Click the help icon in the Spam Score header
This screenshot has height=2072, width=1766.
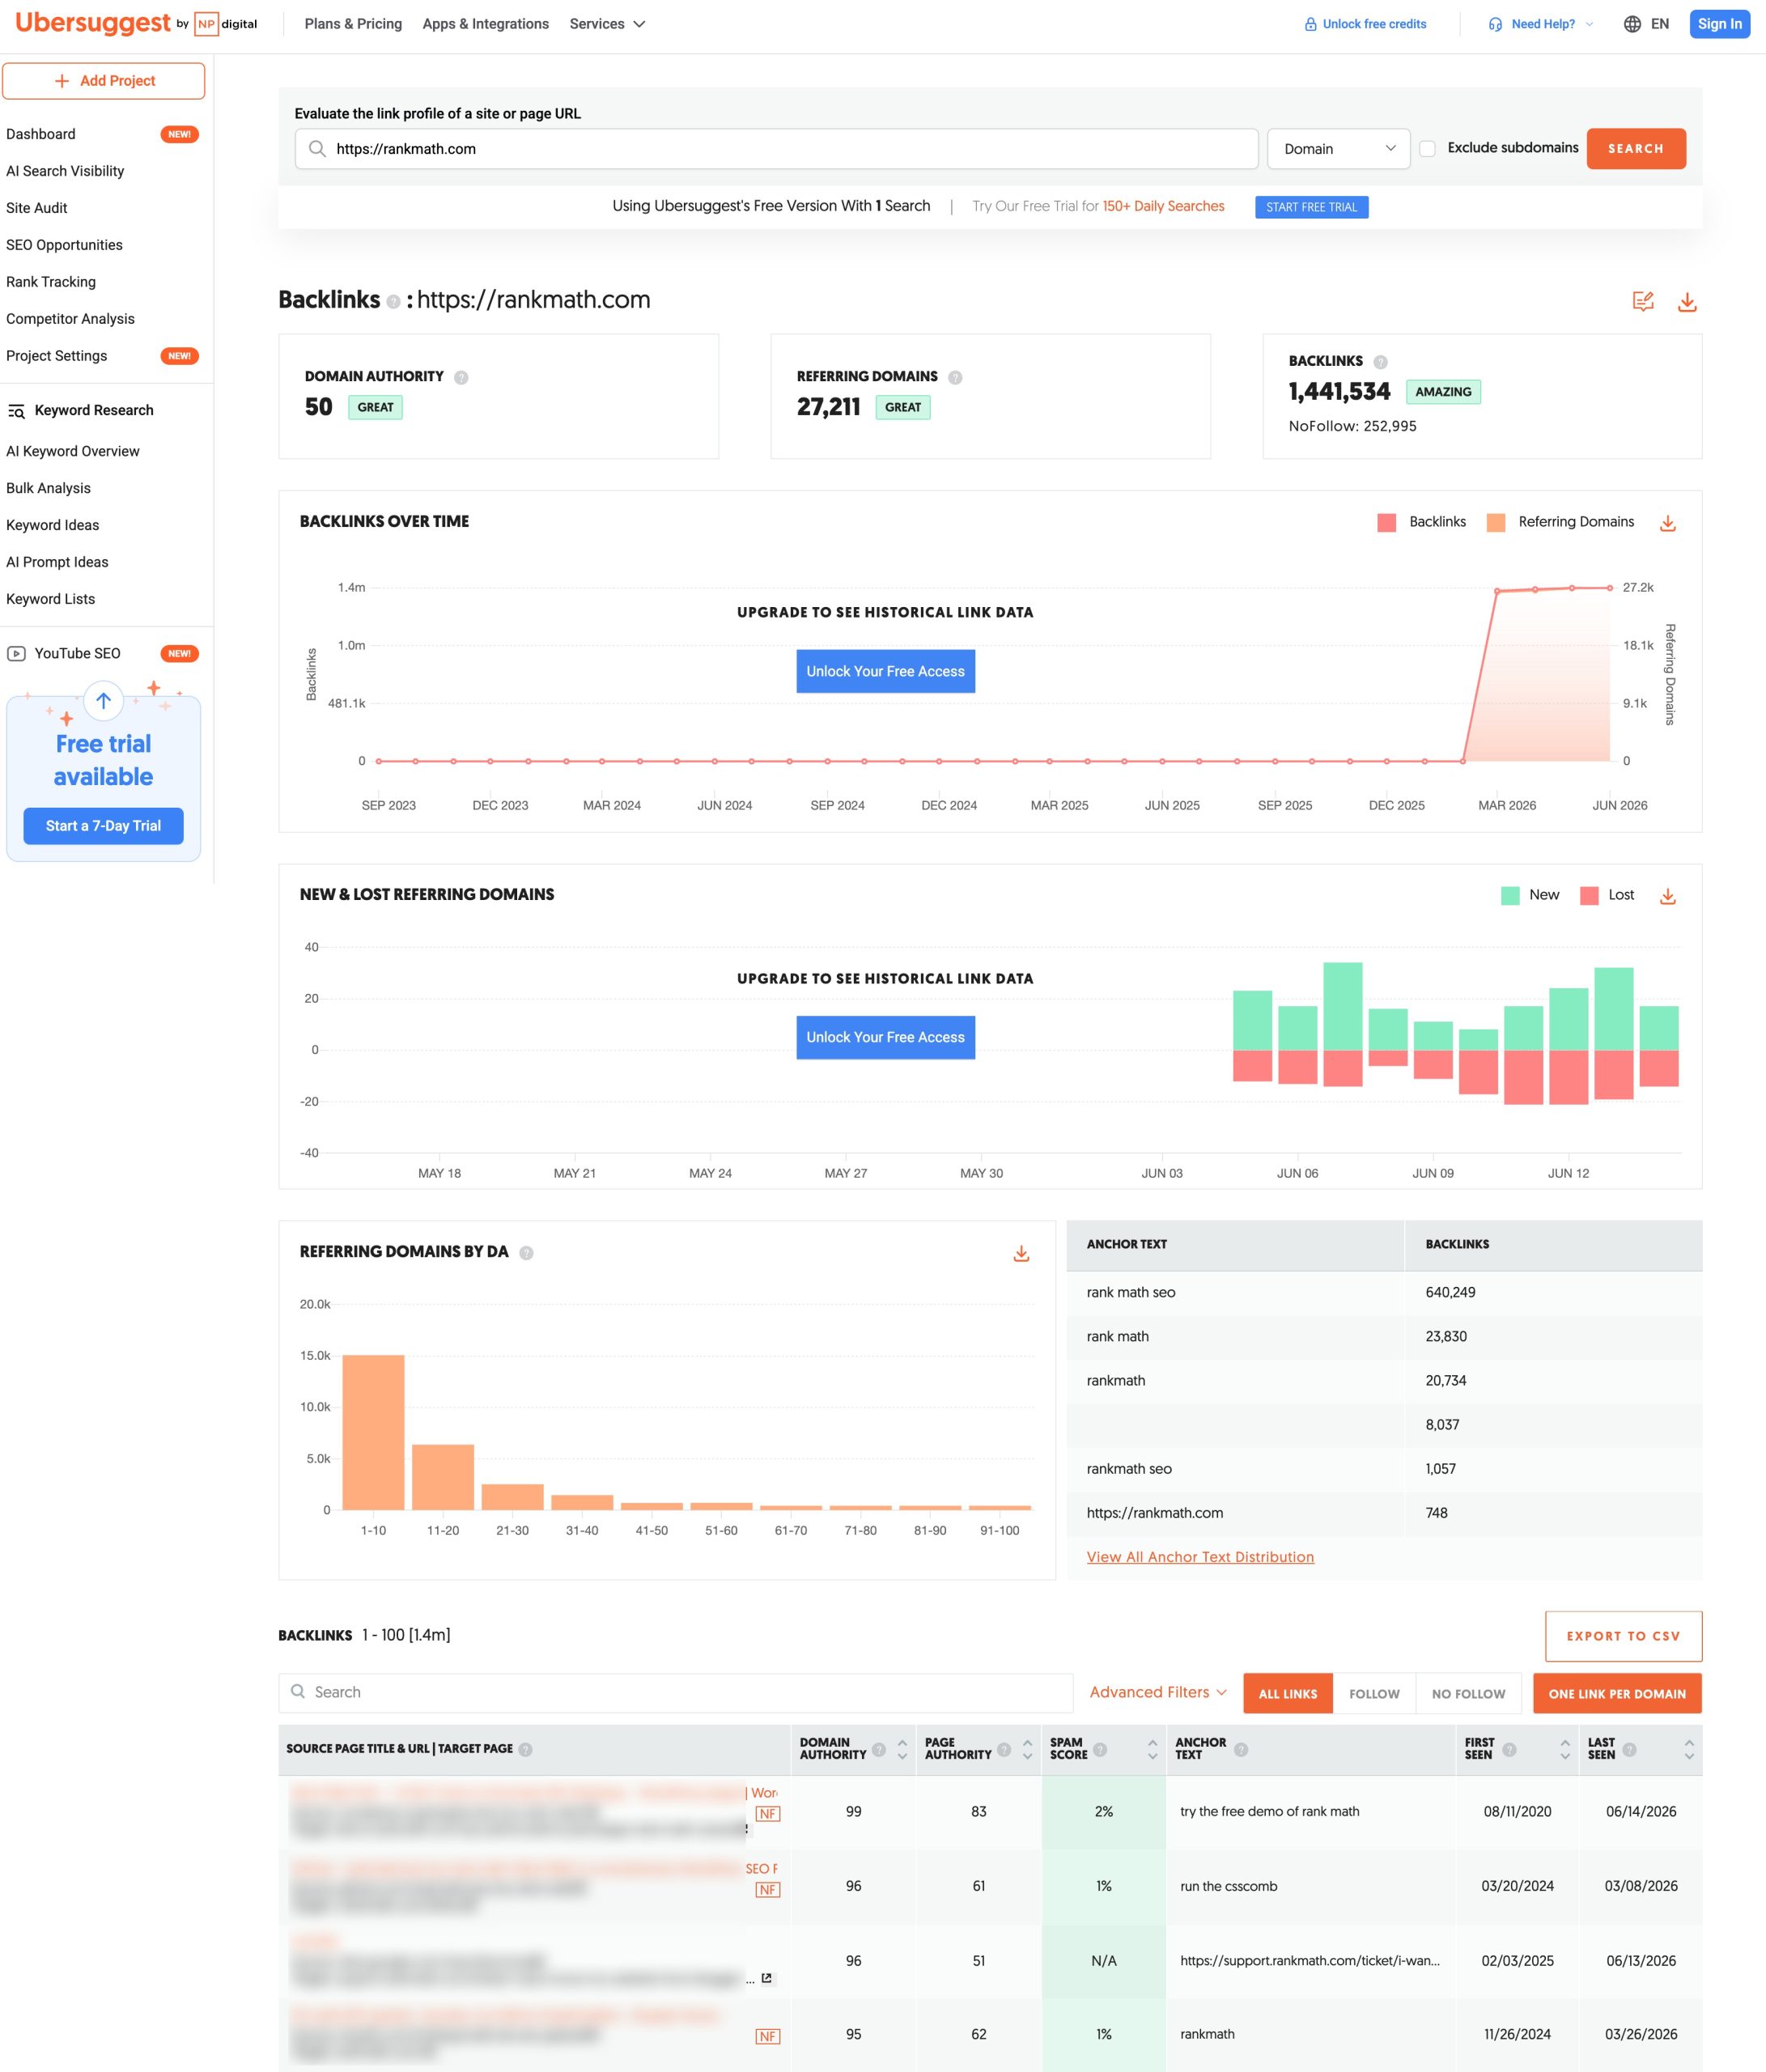coord(1100,1749)
